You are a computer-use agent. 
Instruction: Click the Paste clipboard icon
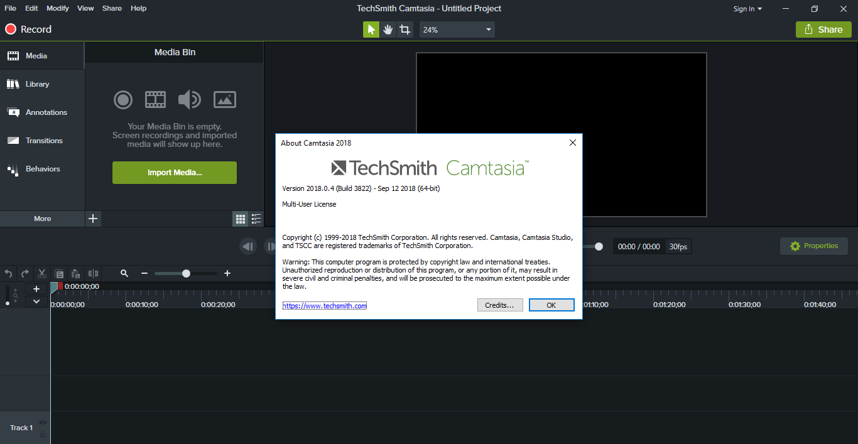76,274
